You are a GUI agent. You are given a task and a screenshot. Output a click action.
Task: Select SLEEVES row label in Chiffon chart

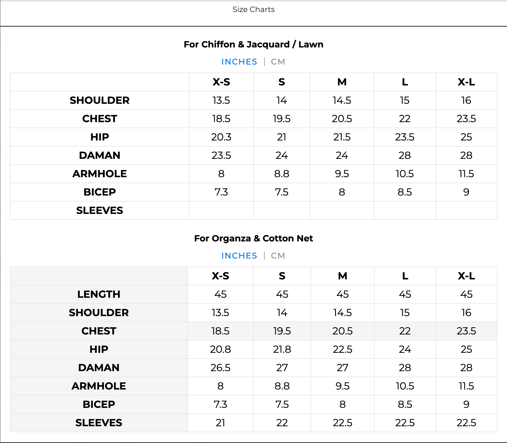click(99, 210)
